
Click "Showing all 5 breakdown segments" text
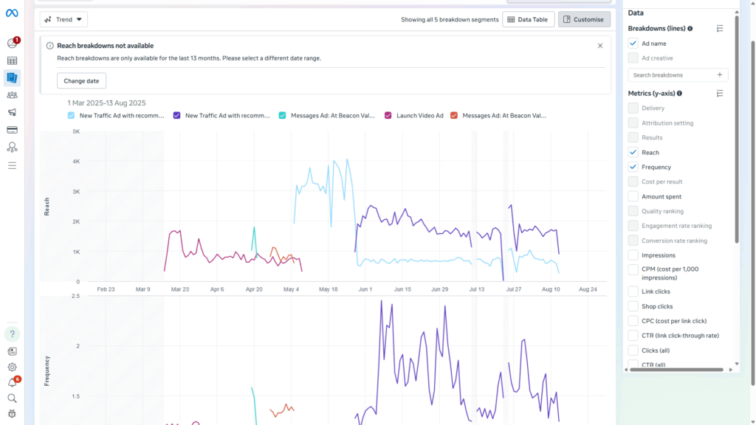450,20
